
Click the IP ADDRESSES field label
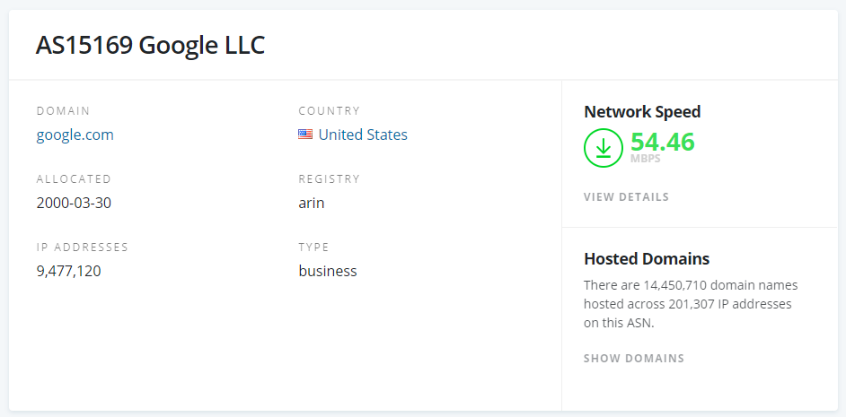click(x=83, y=248)
